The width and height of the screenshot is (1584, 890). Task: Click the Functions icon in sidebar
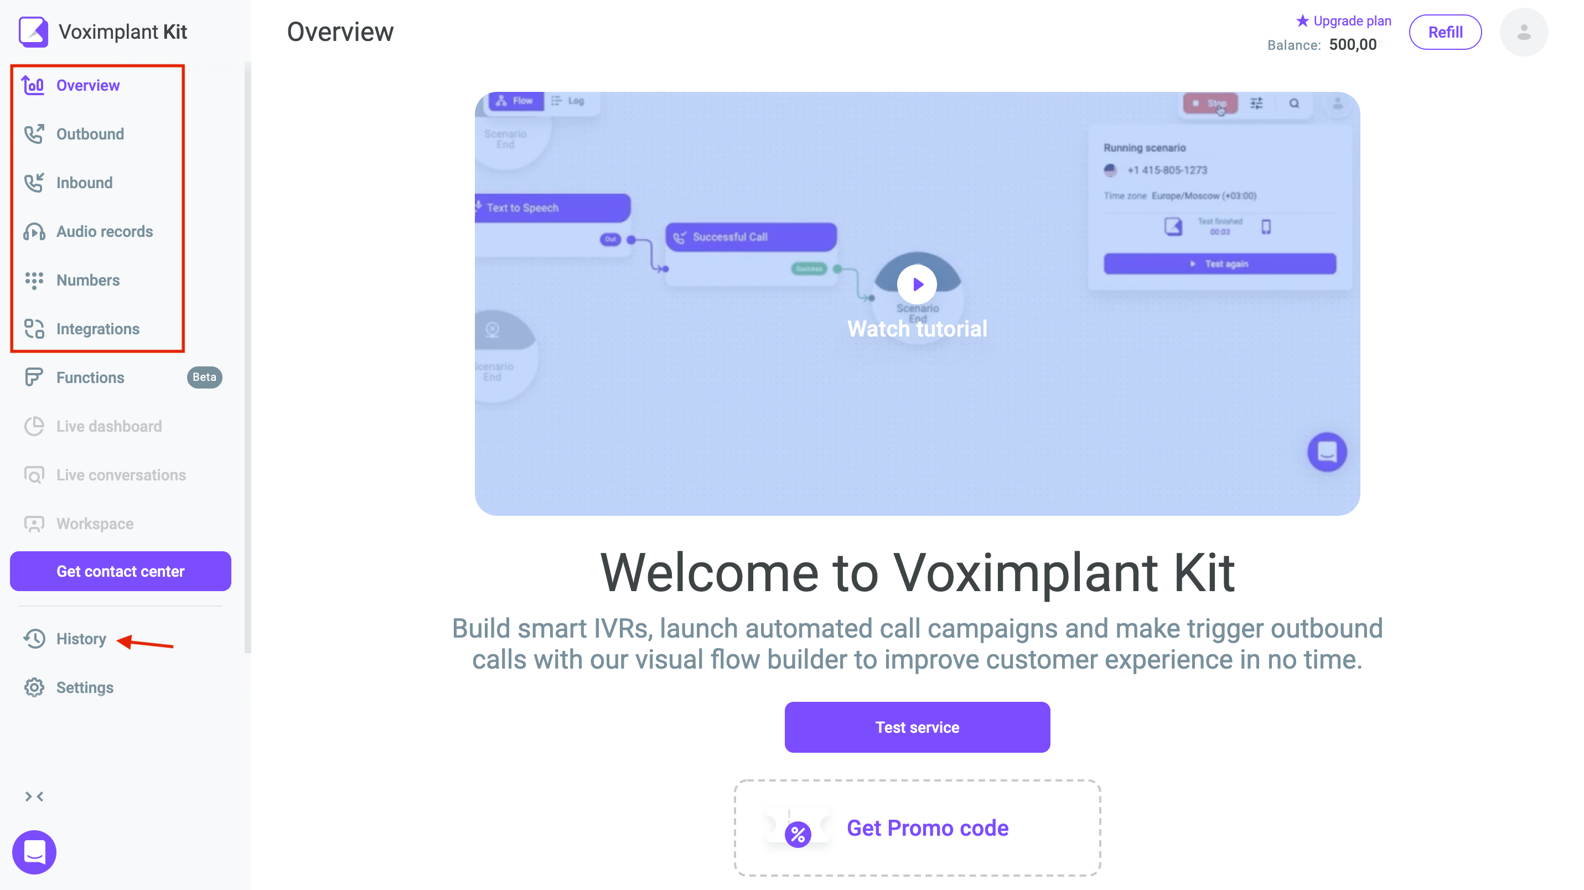(34, 377)
